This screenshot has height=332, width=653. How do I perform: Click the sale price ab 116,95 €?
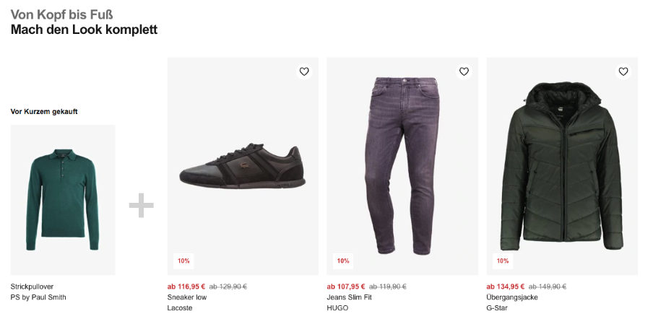[x=186, y=287]
